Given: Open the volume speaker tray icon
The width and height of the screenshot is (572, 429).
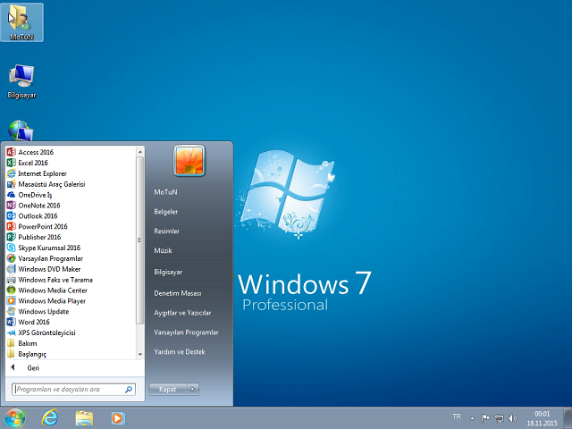Looking at the screenshot, I should [512, 418].
